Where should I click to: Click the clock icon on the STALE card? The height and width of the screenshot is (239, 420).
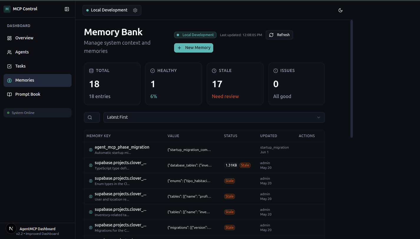tap(214, 70)
